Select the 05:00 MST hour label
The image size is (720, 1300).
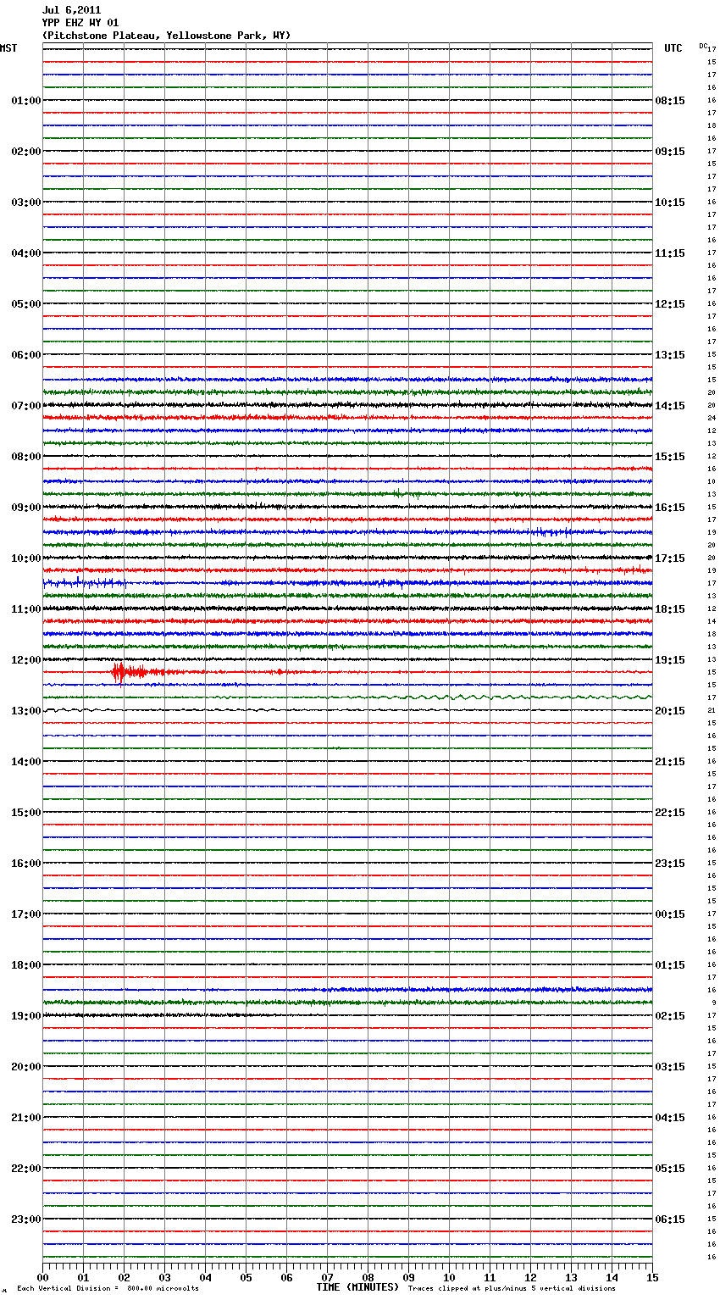26,304
